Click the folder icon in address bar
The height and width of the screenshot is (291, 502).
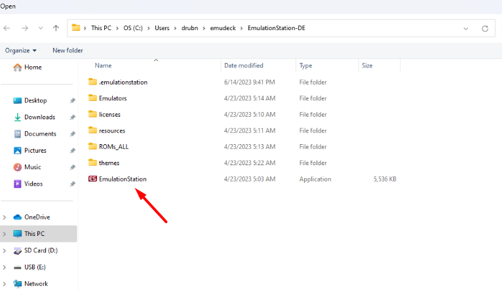point(76,28)
